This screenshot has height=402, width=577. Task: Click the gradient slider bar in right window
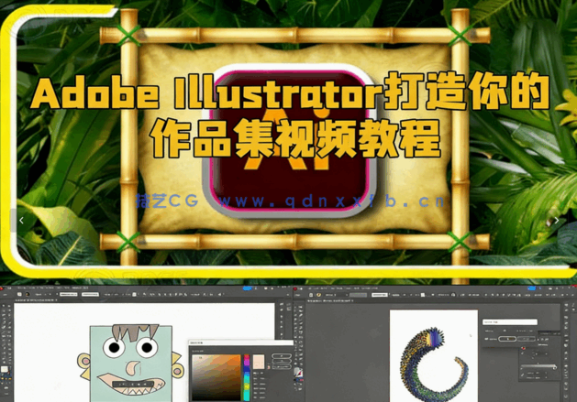[538, 366]
